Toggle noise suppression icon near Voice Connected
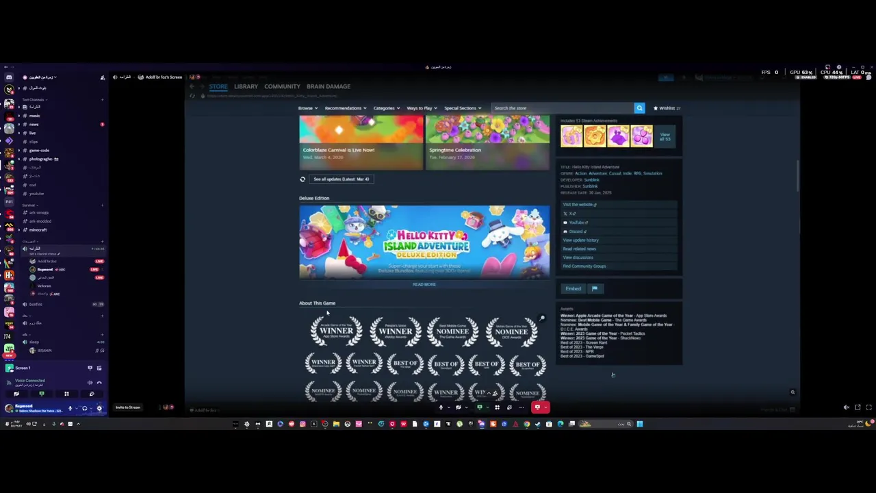Image resolution: width=876 pixels, height=493 pixels. 90,383
